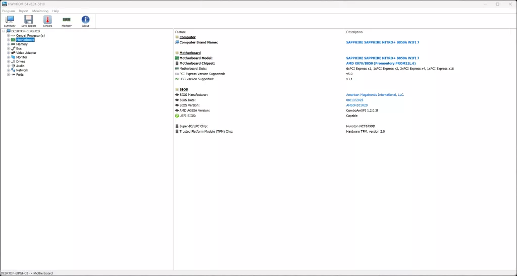517x276 pixels.
Task: Click icon beside Computer Brand Name
Action: pyautogui.click(x=177, y=42)
